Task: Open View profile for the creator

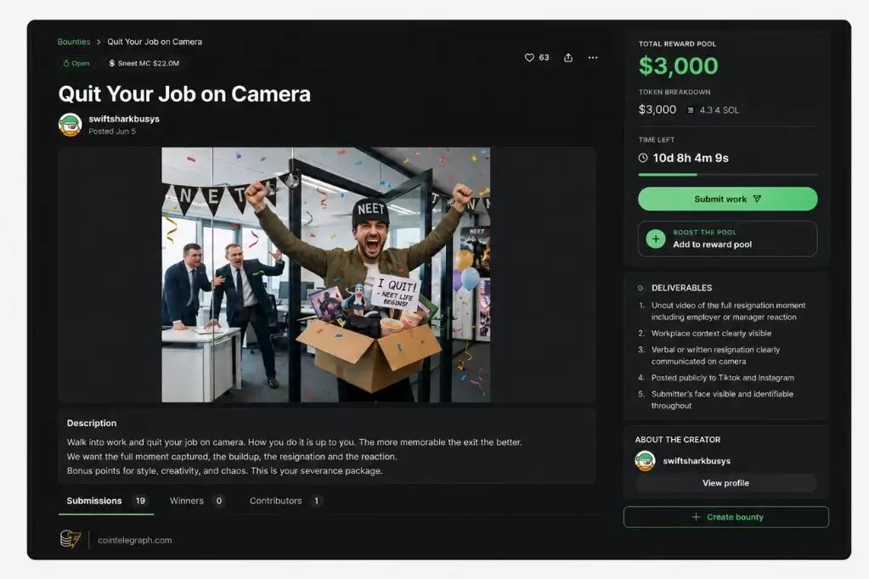Action: 726,483
